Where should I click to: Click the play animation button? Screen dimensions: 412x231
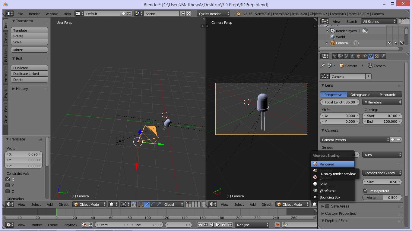click(218, 225)
